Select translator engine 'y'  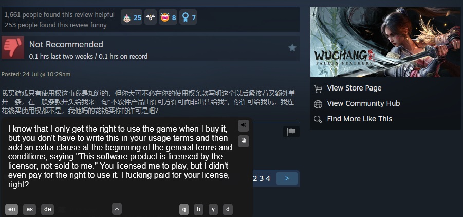click(x=213, y=209)
